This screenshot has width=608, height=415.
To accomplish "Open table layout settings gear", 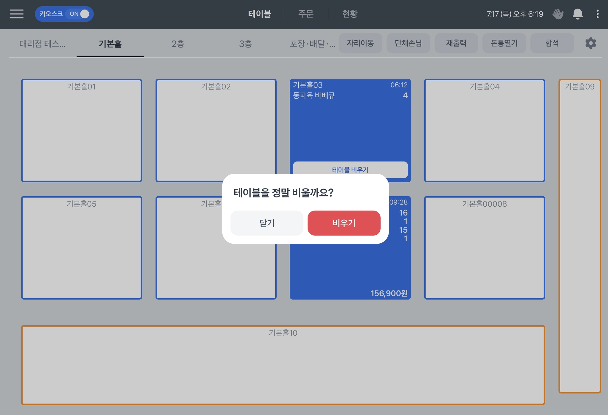I will point(590,43).
